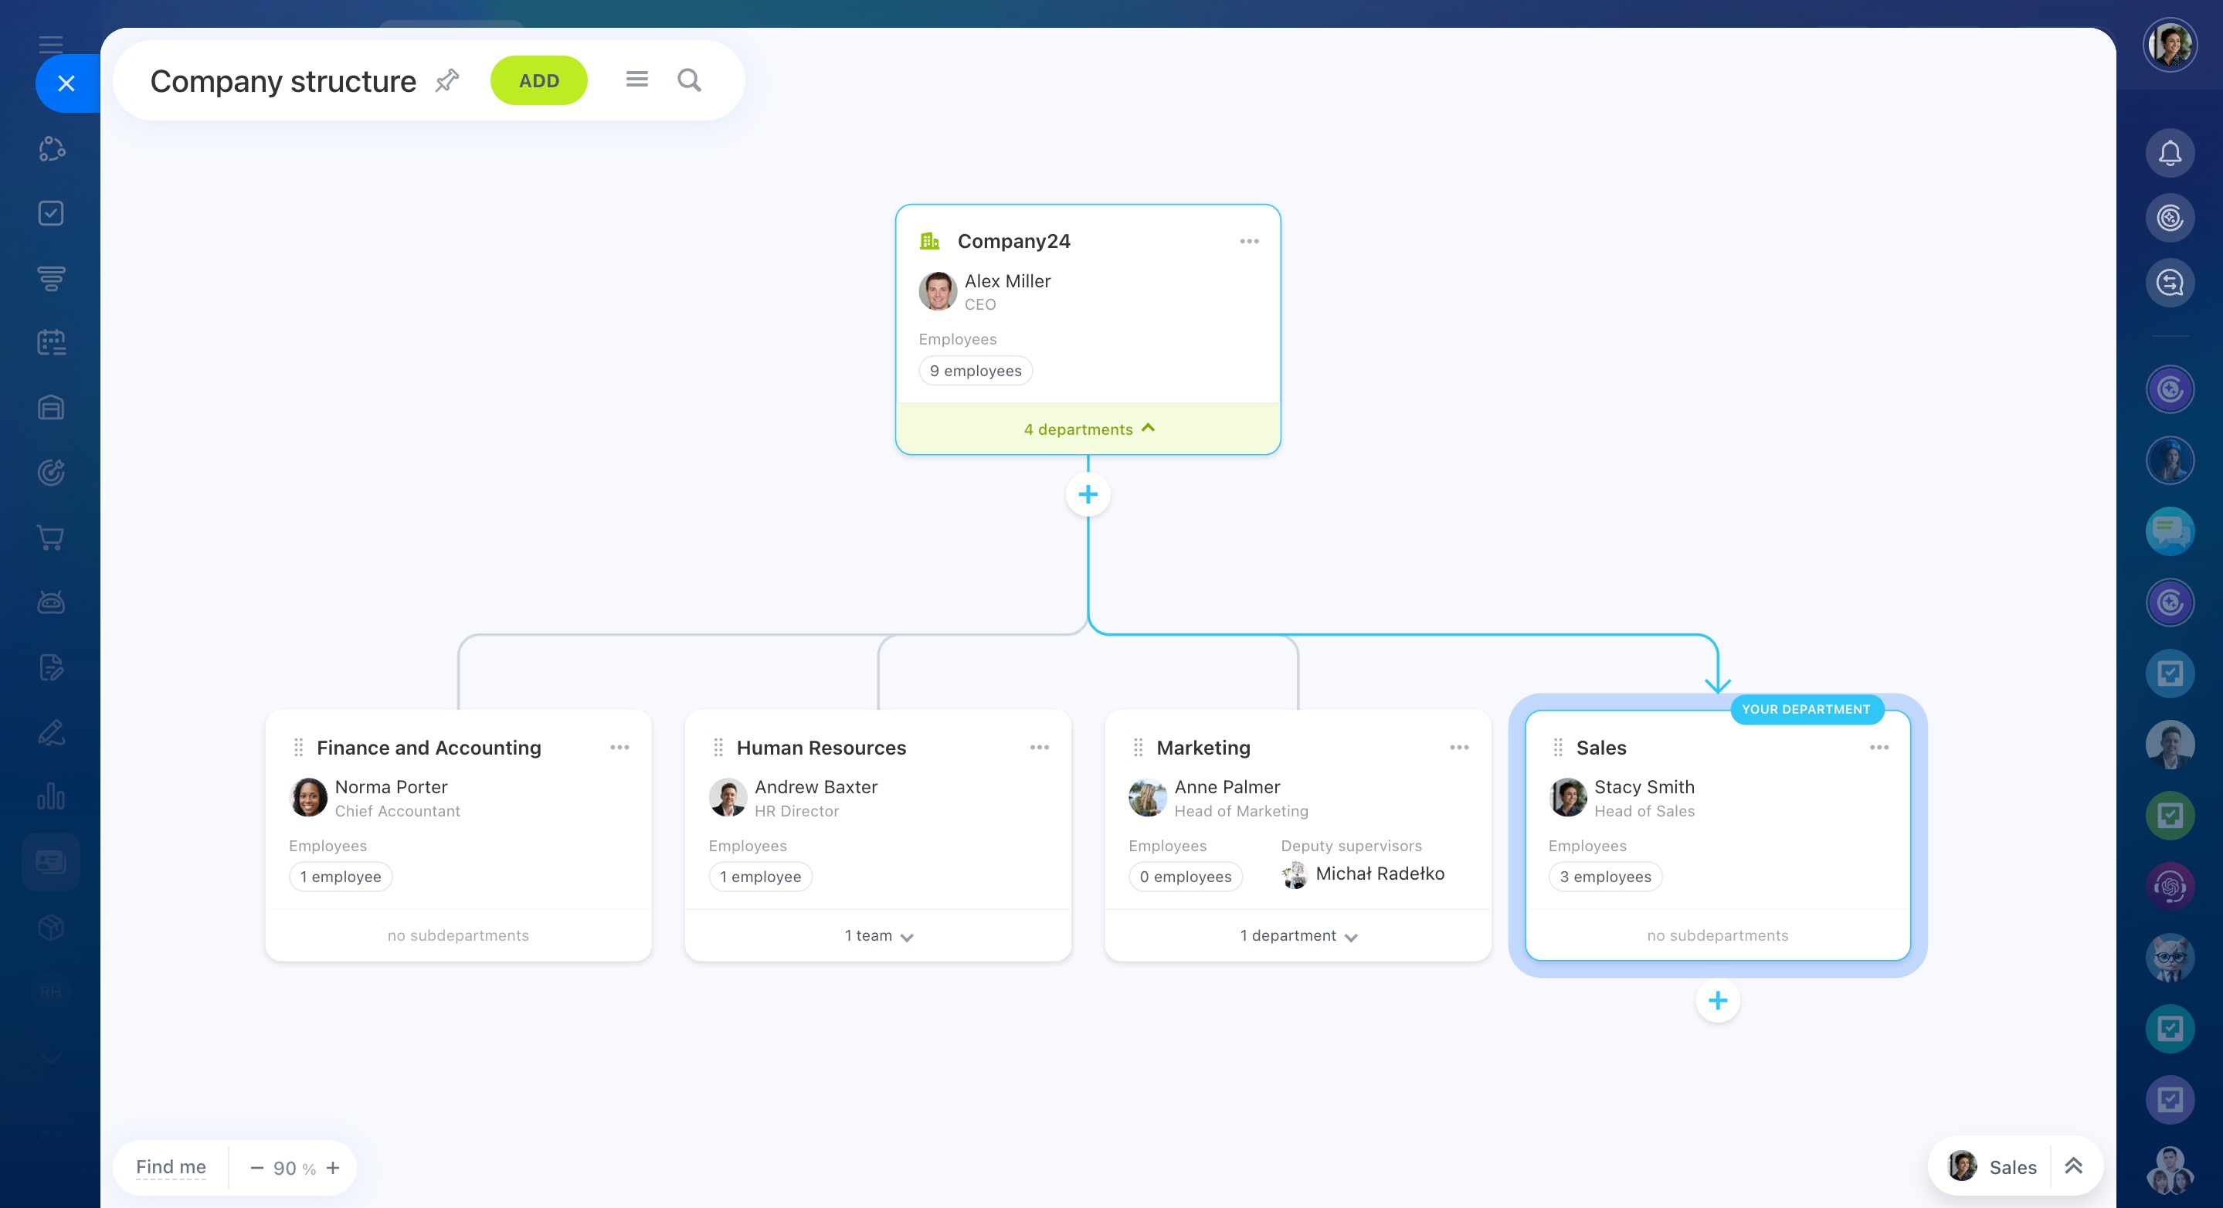Open the analytics bar chart sidebar icon
Image resolution: width=2223 pixels, height=1208 pixels.
coord(51,796)
